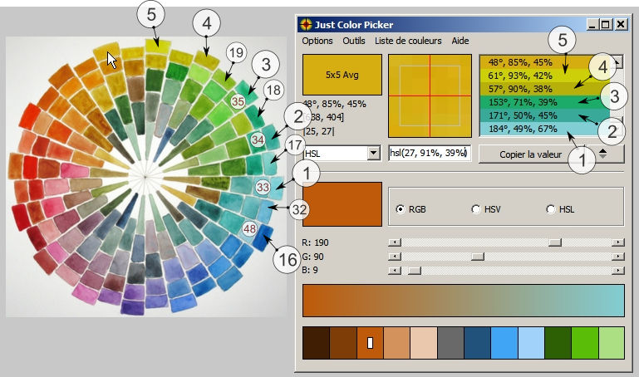Pick the bright blue palette swatch
The height and width of the screenshot is (377, 639).
point(504,343)
